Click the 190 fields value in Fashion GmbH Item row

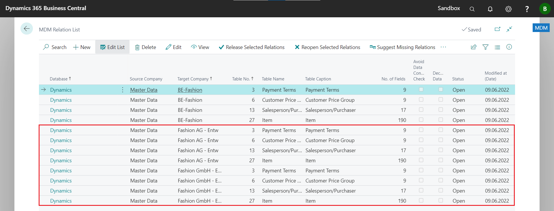[x=402, y=201]
